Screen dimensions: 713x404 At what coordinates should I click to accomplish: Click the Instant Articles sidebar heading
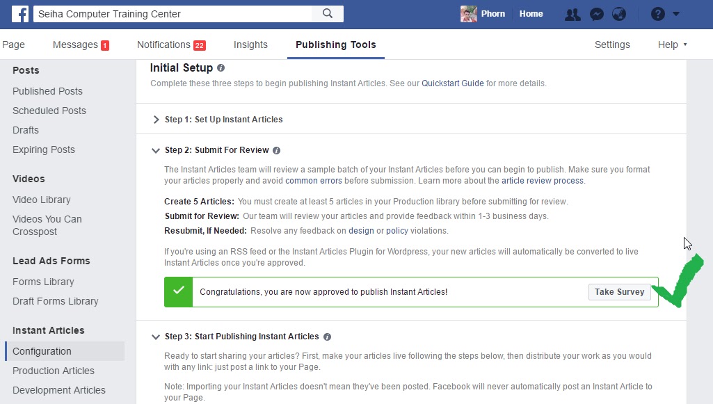(x=49, y=330)
